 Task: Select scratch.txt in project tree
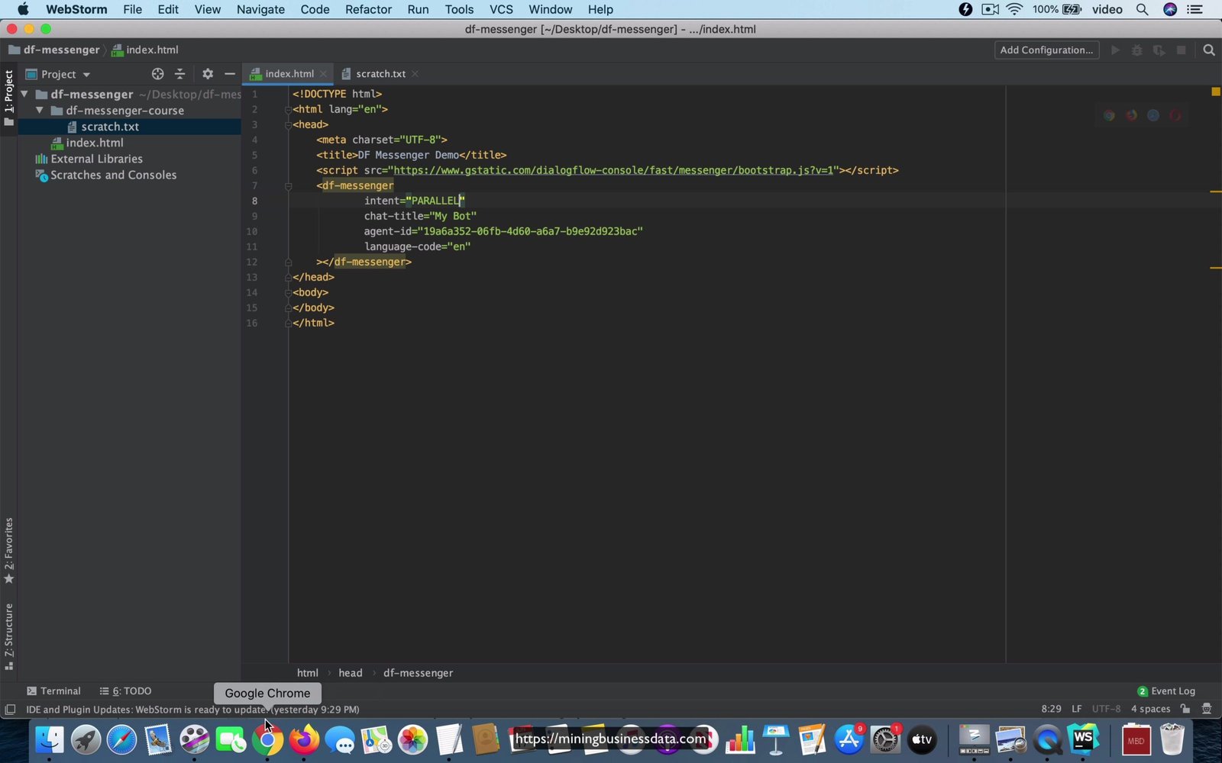110,127
